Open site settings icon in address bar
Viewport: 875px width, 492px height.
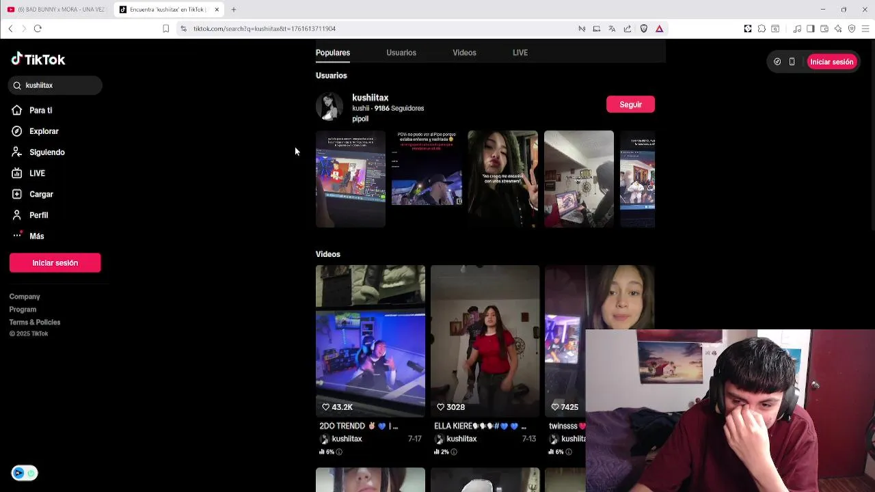click(x=183, y=29)
